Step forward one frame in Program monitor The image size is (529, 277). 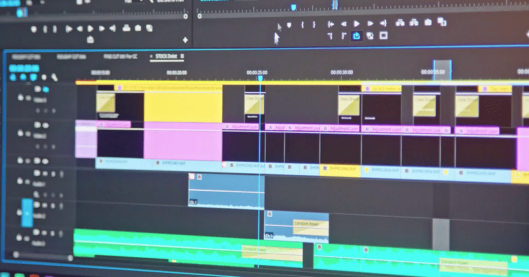coord(370,24)
